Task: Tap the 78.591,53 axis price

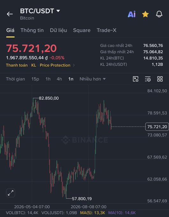Action: [157, 113]
